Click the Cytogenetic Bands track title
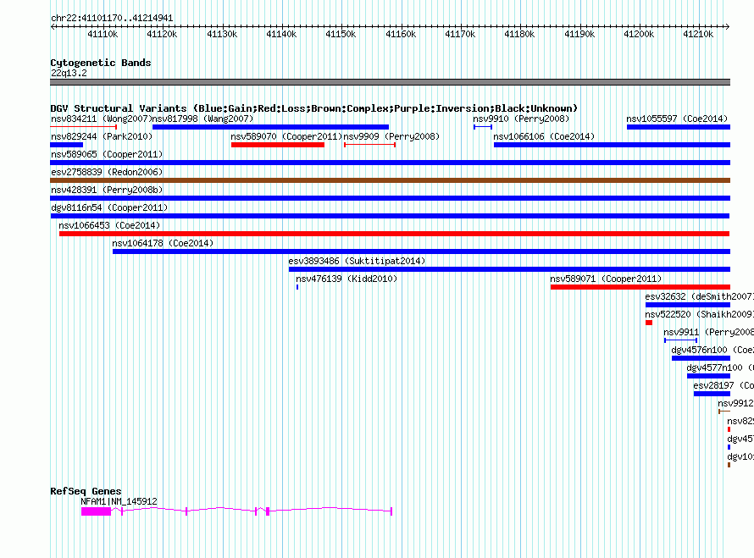 point(101,63)
